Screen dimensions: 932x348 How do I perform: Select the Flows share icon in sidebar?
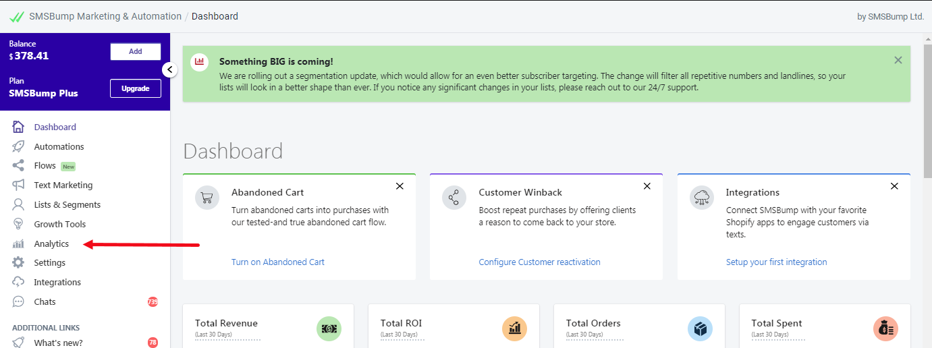[x=19, y=165]
